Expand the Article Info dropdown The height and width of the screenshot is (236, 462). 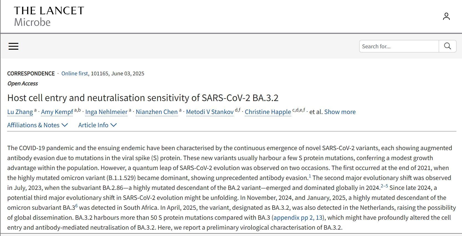(97, 125)
